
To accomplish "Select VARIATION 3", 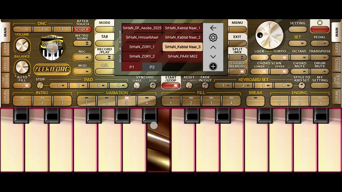I will point(127,101).
